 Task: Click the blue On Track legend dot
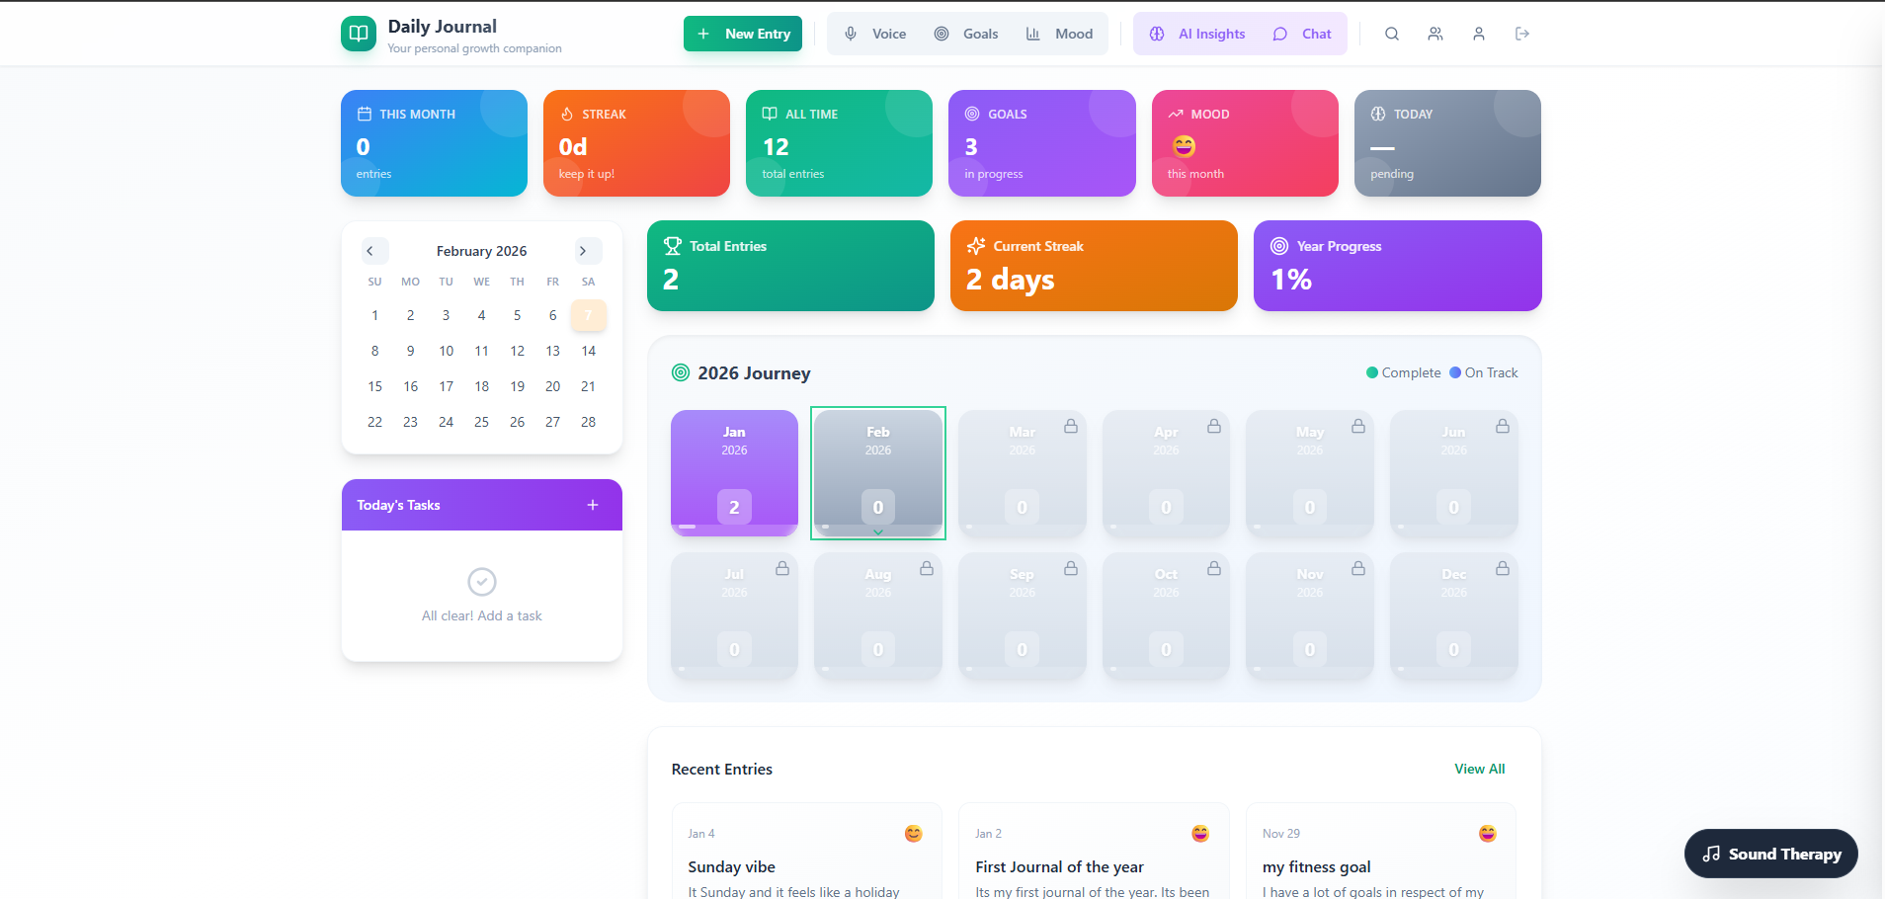click(x=1455, y=372)
